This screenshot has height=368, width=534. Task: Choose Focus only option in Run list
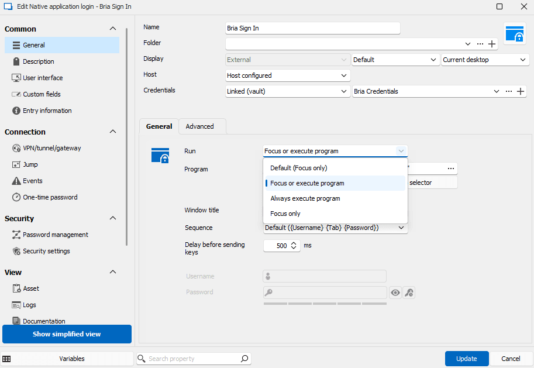coord(285,214)
